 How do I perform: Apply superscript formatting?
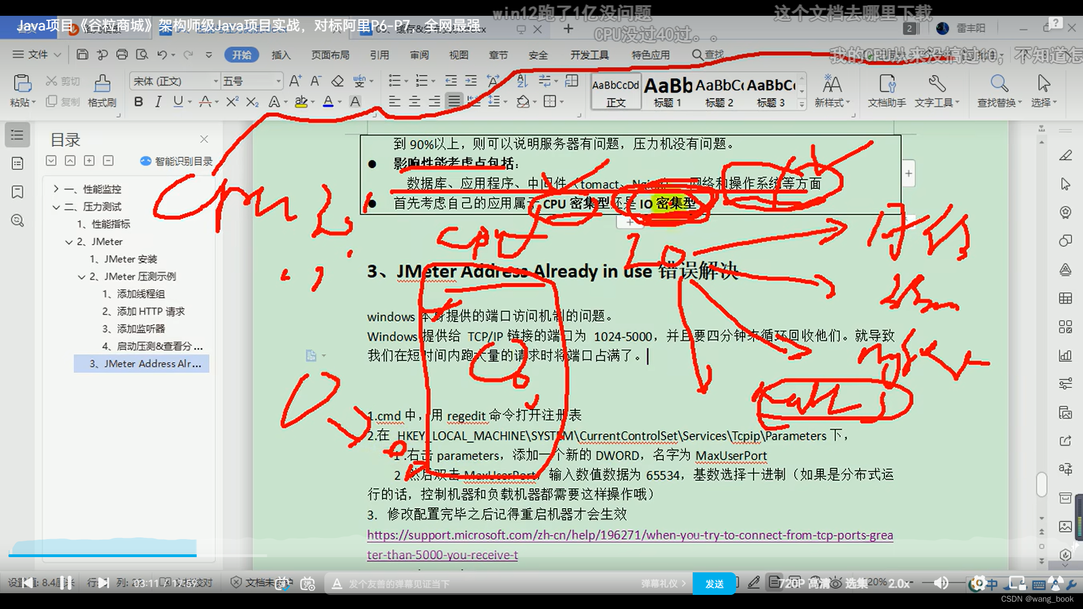coord(232,101)
